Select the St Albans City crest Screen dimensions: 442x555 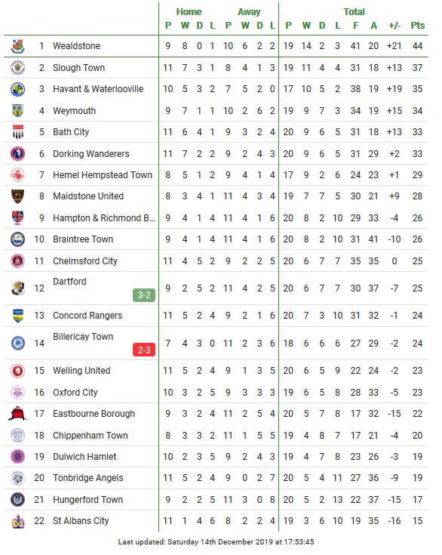point(17,521)
